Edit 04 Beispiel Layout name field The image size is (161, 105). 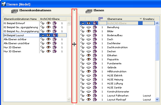pos(21,35)
